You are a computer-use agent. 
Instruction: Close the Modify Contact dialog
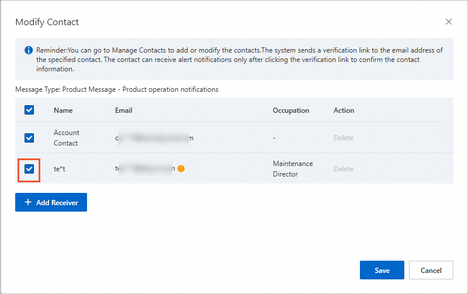coord(449,22)
